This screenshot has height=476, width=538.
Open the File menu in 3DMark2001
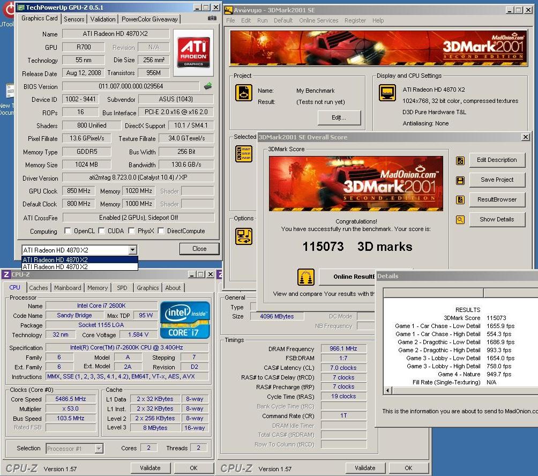[230, 20]
